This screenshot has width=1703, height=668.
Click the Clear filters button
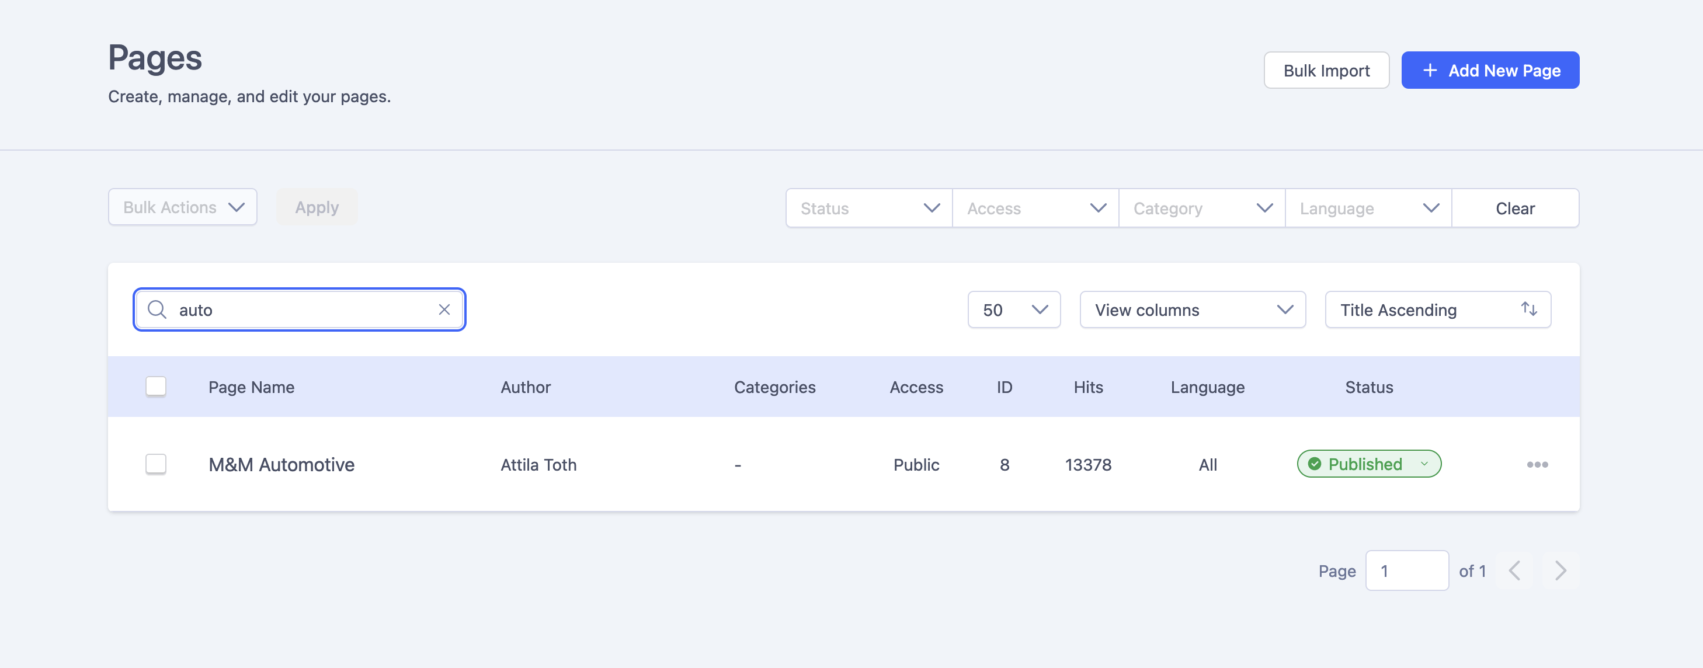[1515, 207]
